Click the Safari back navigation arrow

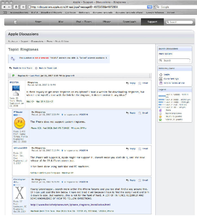[x=4, y=7]
